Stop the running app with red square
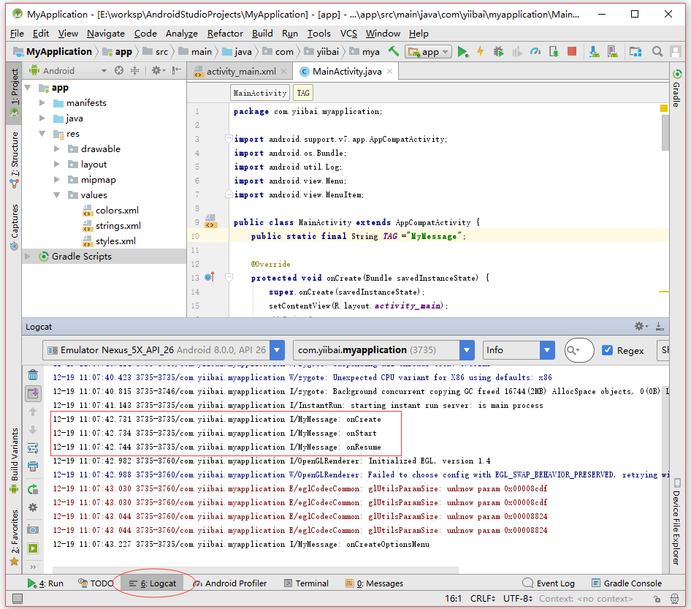 [x=572, y=52]
